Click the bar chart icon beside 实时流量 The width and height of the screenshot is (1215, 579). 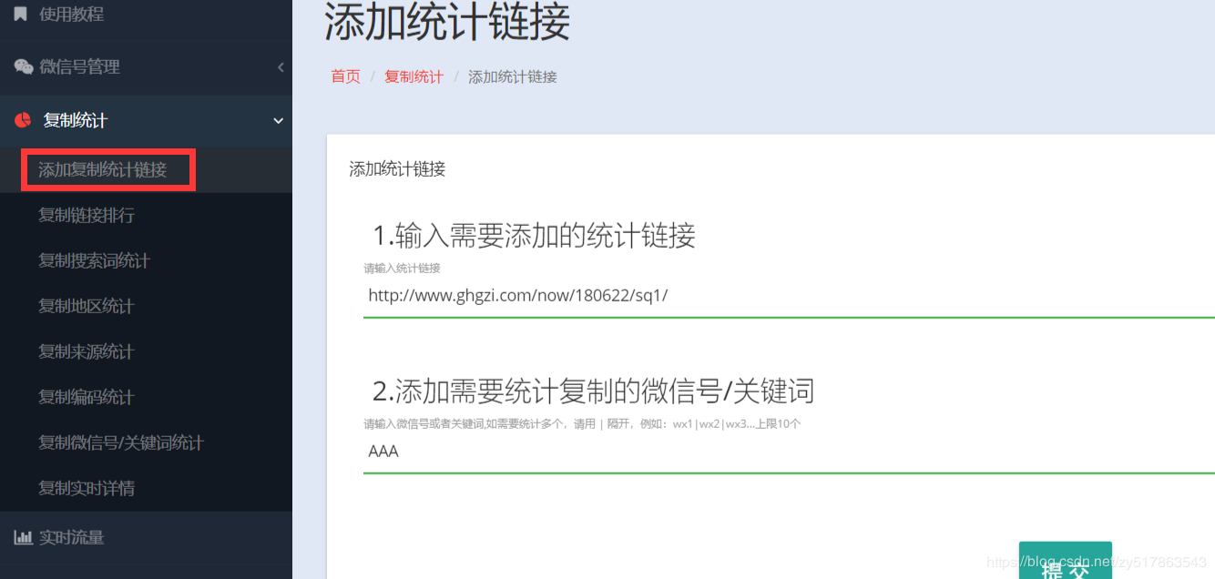pyautogui.click(x=23, y=537)
